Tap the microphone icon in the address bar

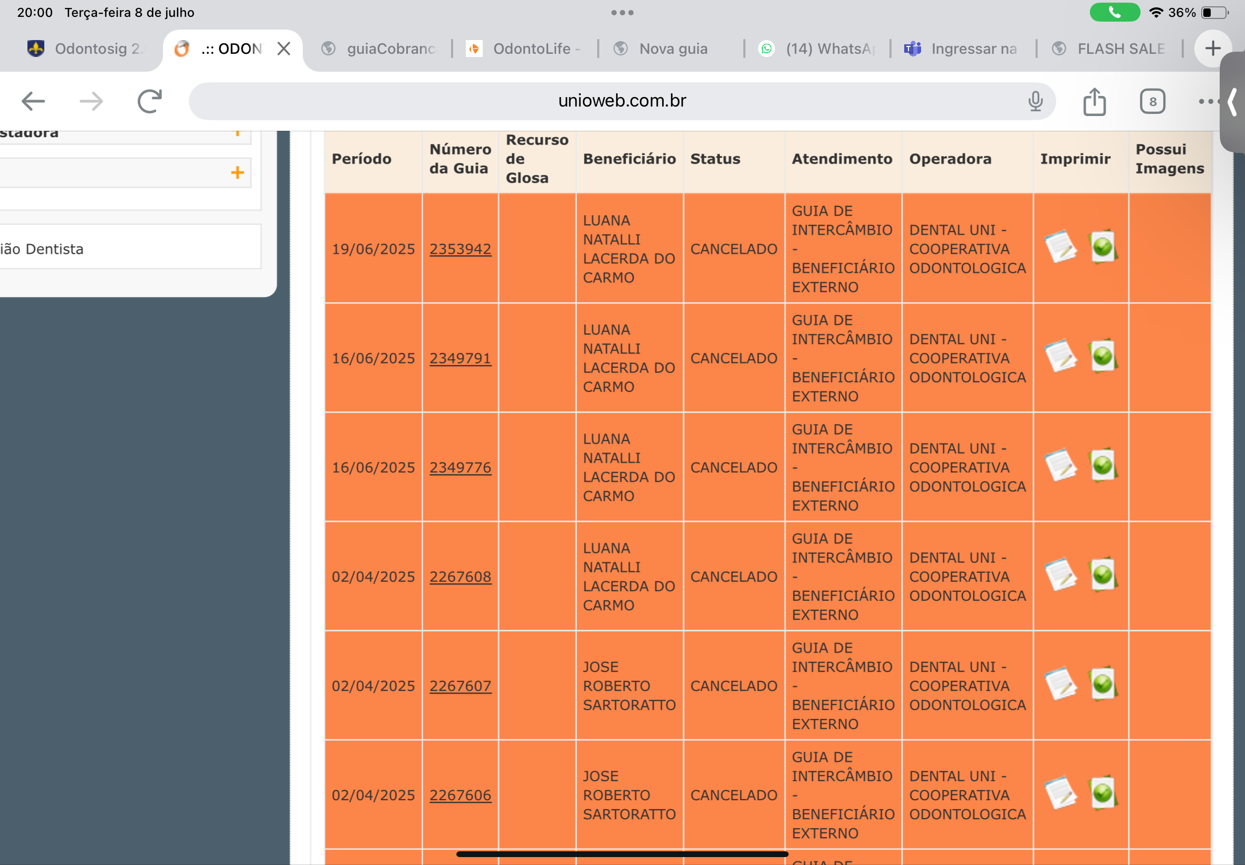click(1035, 101)
